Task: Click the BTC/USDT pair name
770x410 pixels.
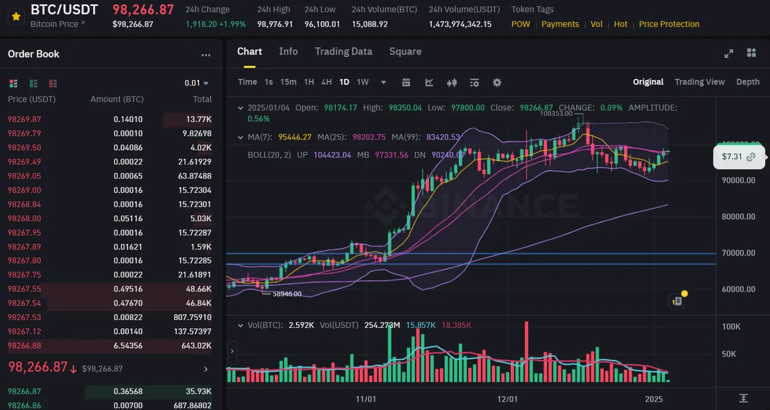Action: point(64,10)
